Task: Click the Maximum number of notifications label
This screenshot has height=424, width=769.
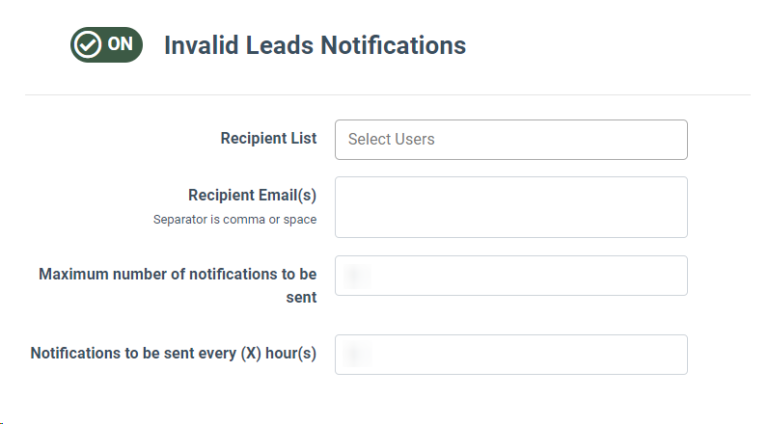Action: pyautogui.click(x=178, y=285)
